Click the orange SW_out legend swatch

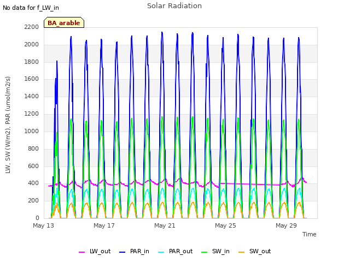tap(242, 252)
